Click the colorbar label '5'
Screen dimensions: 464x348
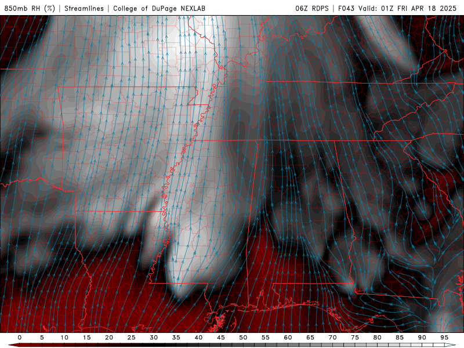(x=42, y=338)
